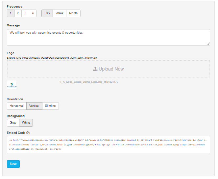Screen dimensions: 218x179
Task: Copy embed code via clipboard icon
Action: [x=28, y=133]
